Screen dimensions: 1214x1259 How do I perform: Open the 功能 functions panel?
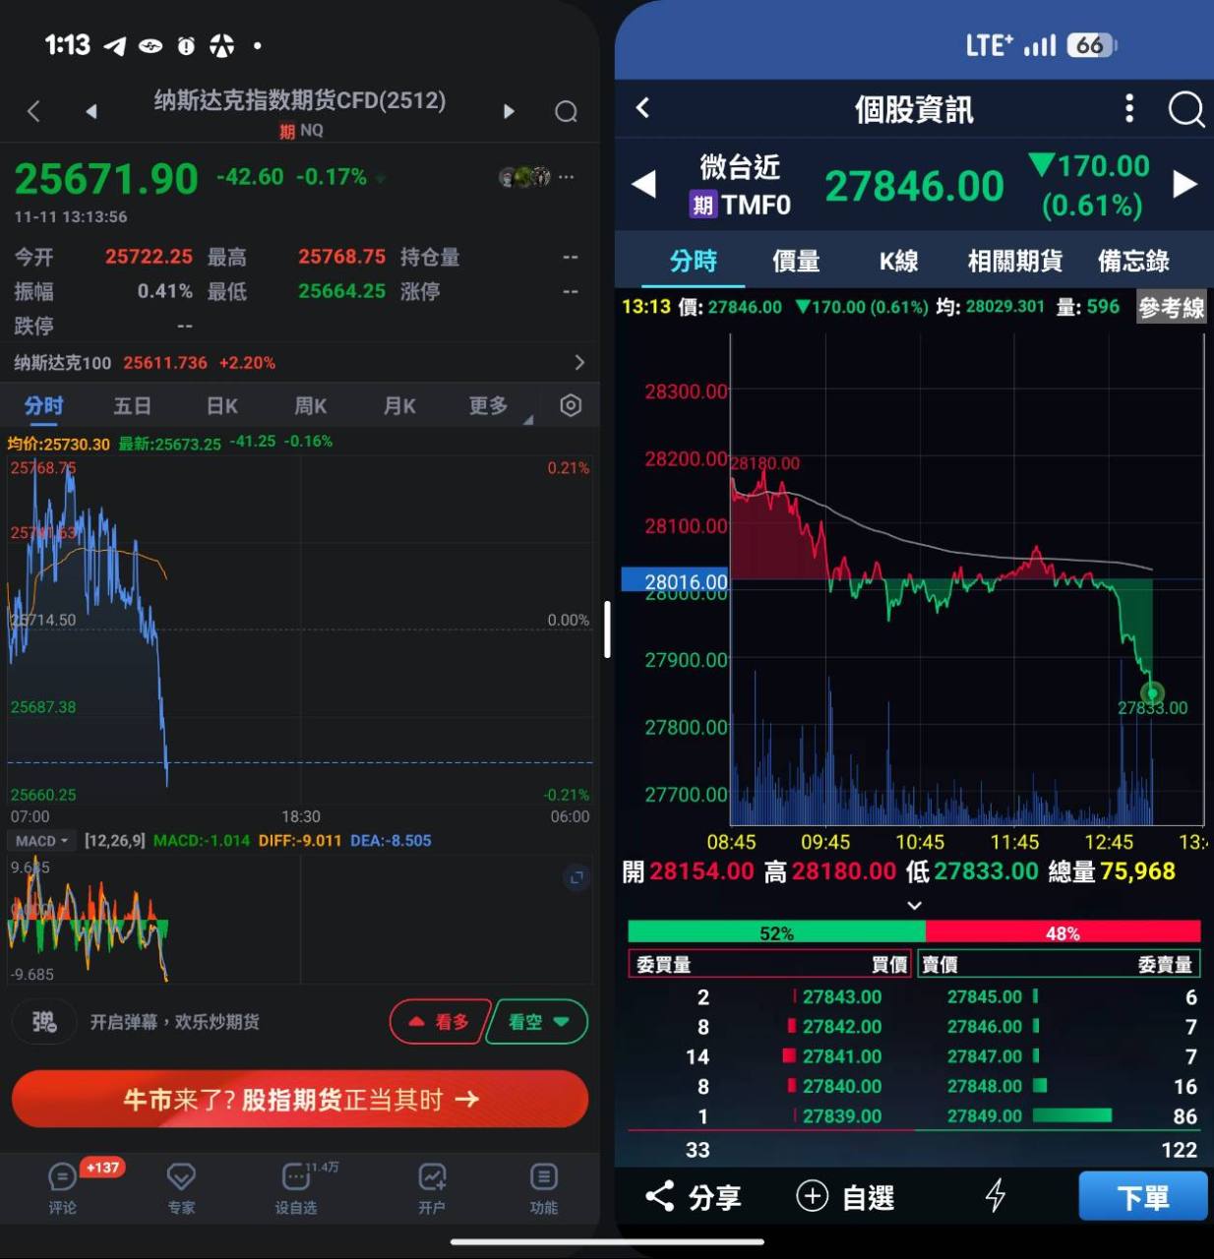pyautogui.click(x=543, y=1188)
